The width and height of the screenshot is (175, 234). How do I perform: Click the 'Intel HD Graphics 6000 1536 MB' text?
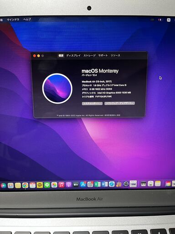click(x=114, y=93)
